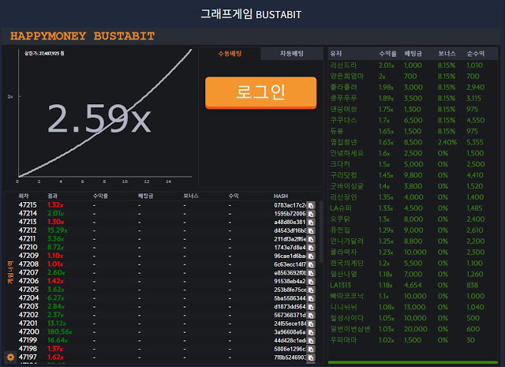
Task: Select the 15.29x result of round 47212
Action: [57, 230]
